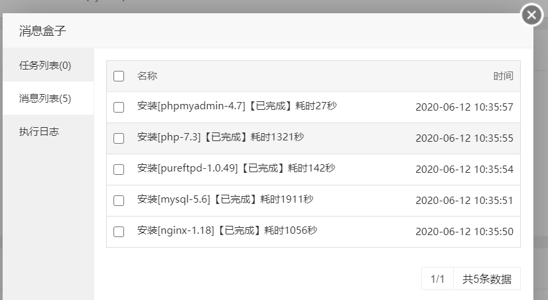Open the 安装[php-7.3] completed message

pyautogui.click(x=313, y=138)
